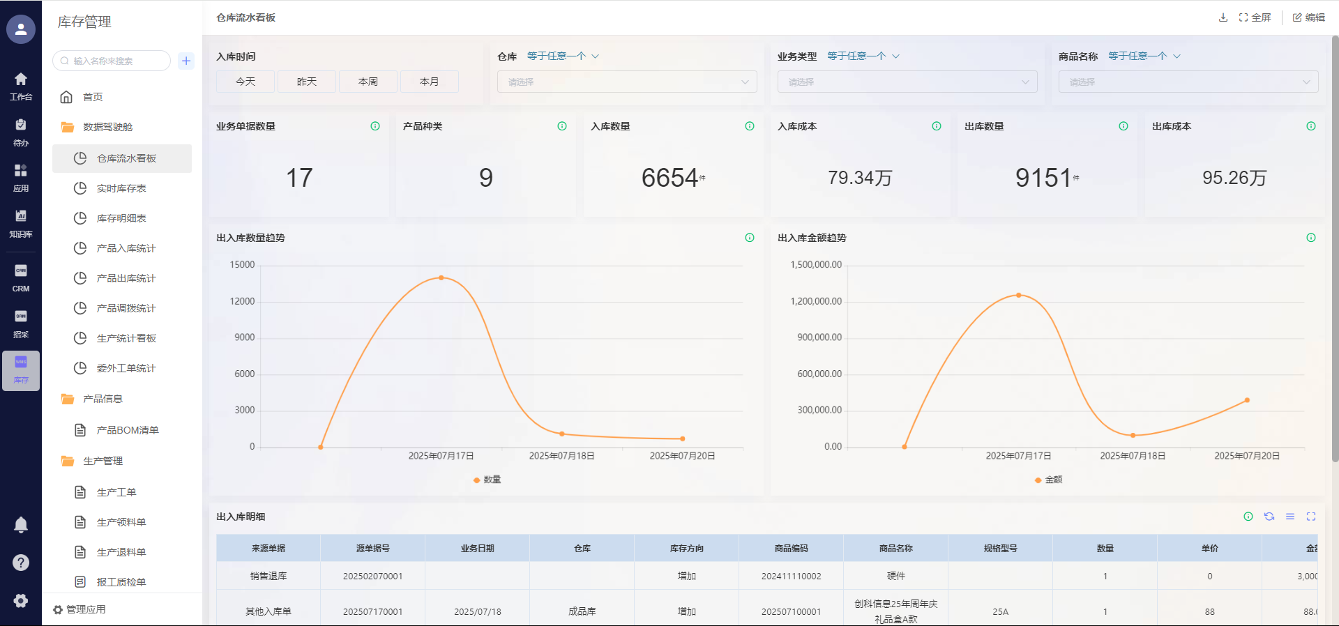Open the notification bell icon
1339x626 pixels.
click(x=21, y=524)
